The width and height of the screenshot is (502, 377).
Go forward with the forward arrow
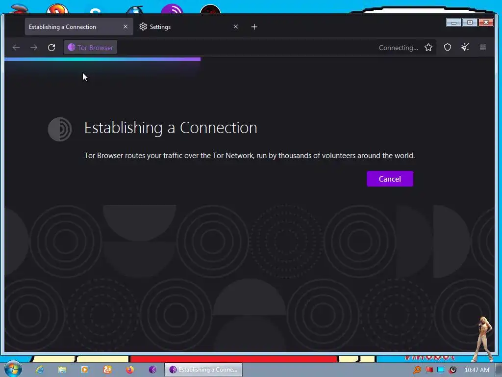coord(34,48)
